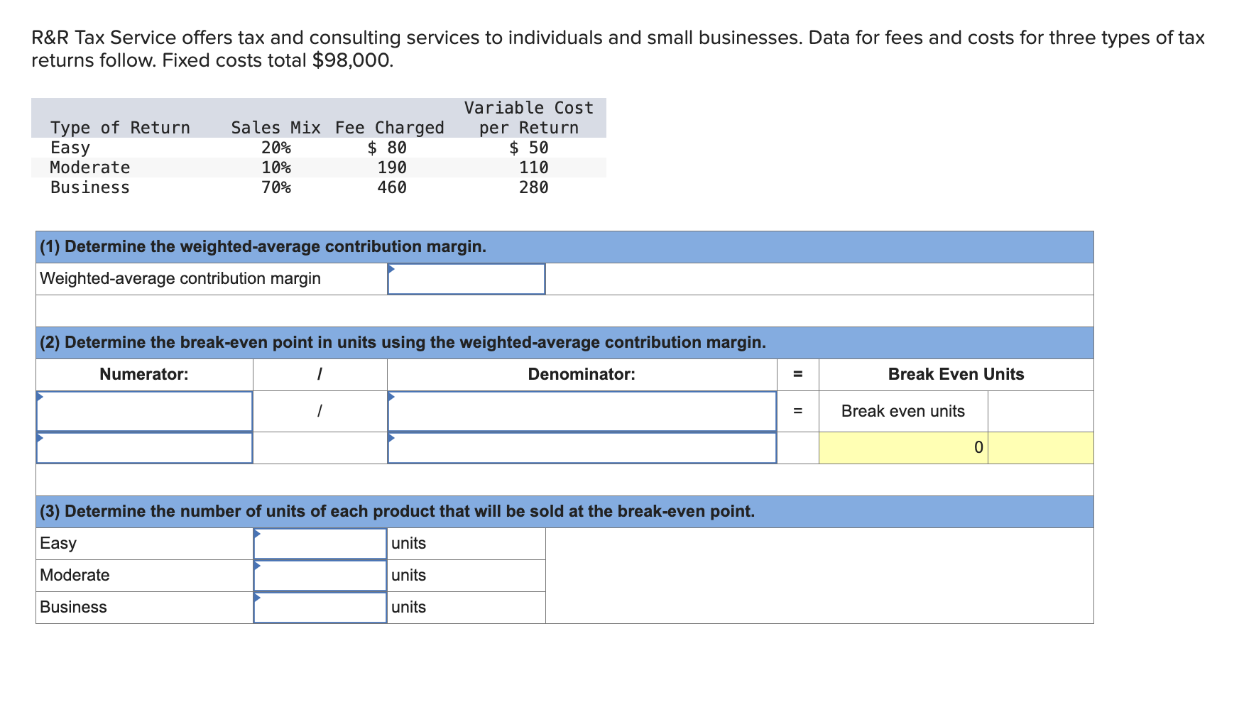This screenshot has width=1244, height=707.
Task: Select the Variable Cost per Return column header
Action: click(x=528, y=118)
